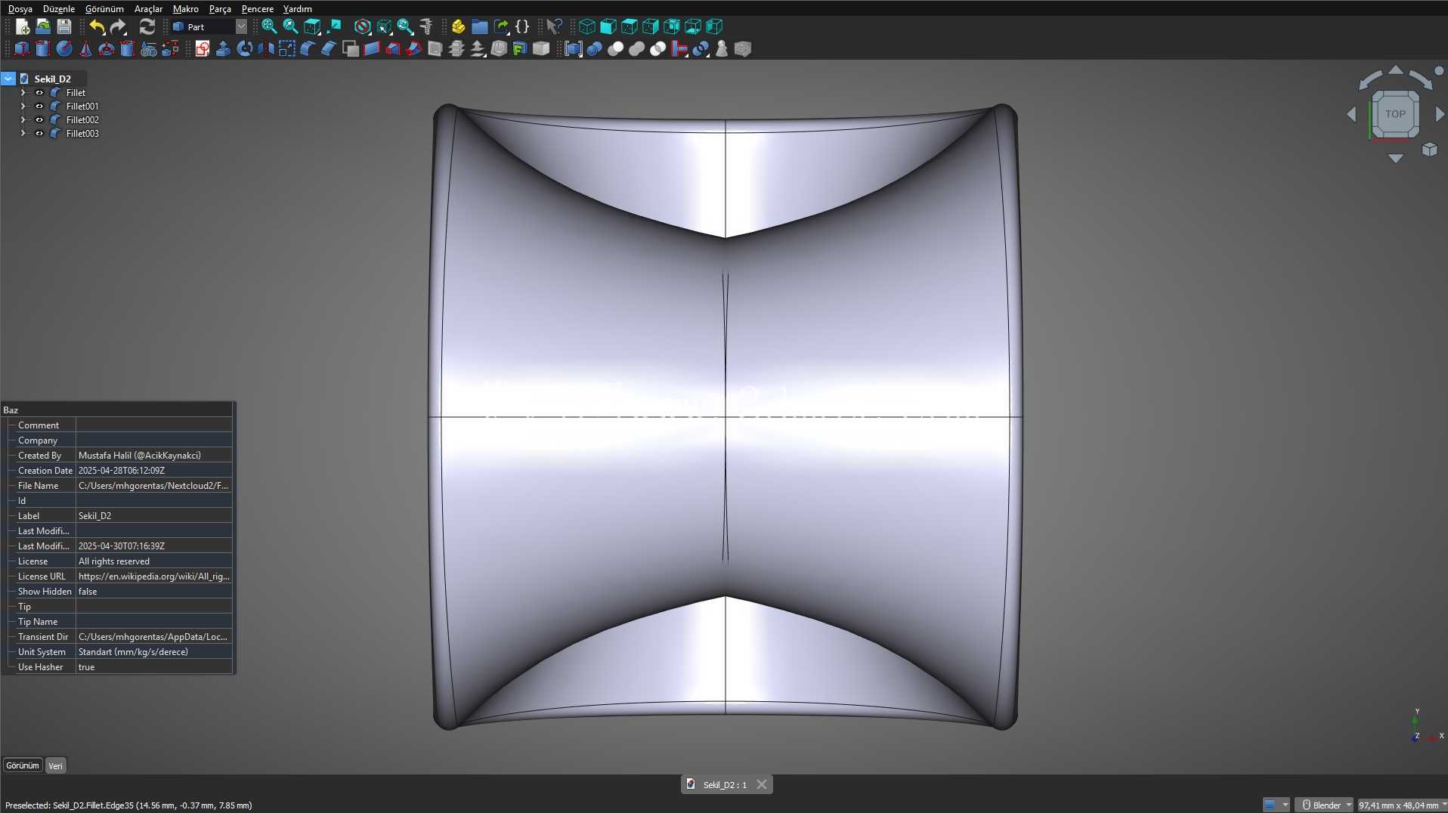Expand the Fillet003 tree item
Viewport: 1448px width, 813px height.
23,134
